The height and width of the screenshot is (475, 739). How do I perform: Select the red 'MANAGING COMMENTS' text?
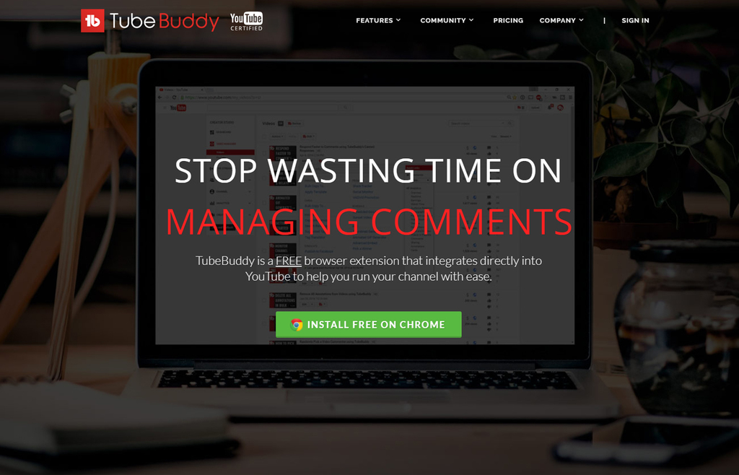(369, 222)
